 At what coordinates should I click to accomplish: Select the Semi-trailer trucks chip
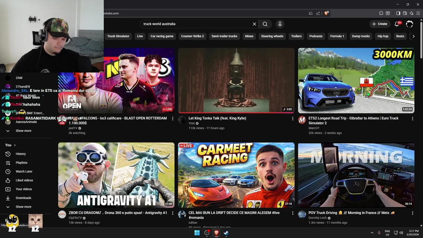point(224,36)
